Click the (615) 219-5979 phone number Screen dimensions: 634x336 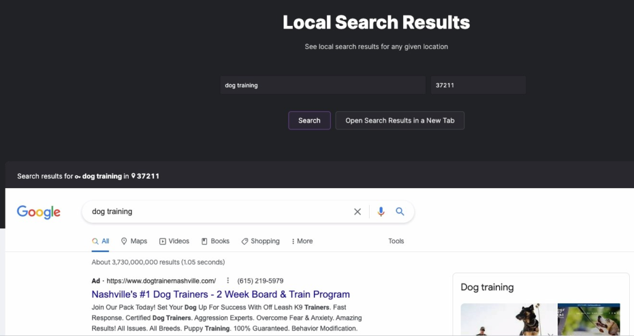point(261,280)
